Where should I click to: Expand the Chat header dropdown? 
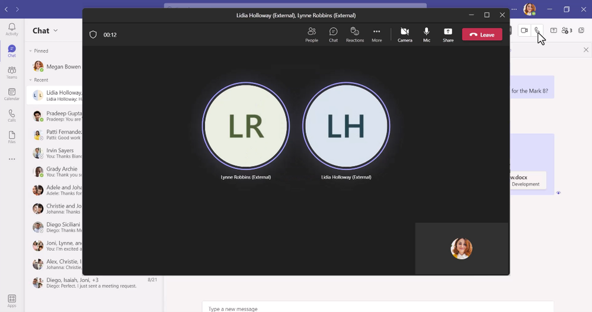(56, 31)
